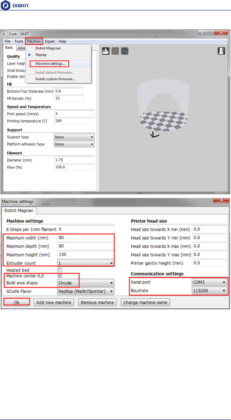Open the view mode icon in the top-right of the 3D view
Viewport: 231px width, 420px height.
(221, 51)
